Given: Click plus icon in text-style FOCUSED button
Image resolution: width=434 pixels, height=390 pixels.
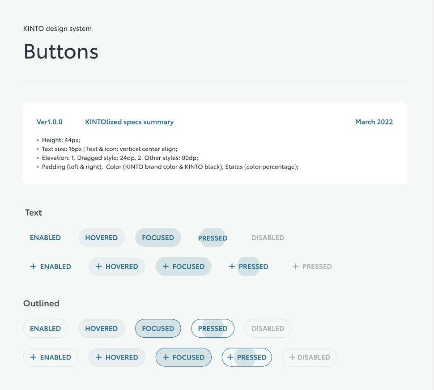Looking at the screenshot, I should [x=166, y=267].
